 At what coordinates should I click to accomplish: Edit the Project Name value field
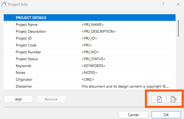tap(128, 25)
